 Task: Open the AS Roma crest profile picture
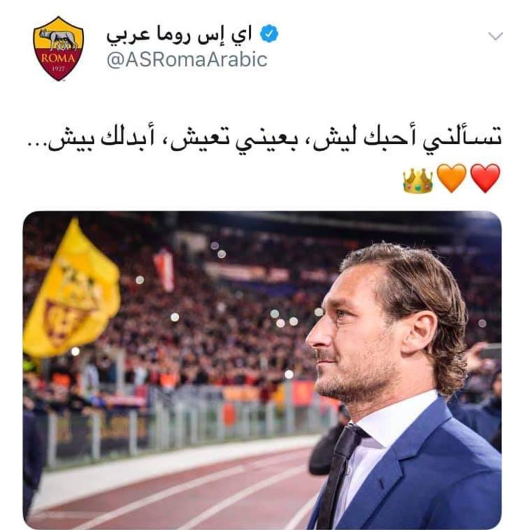click(x=58, y=49)
